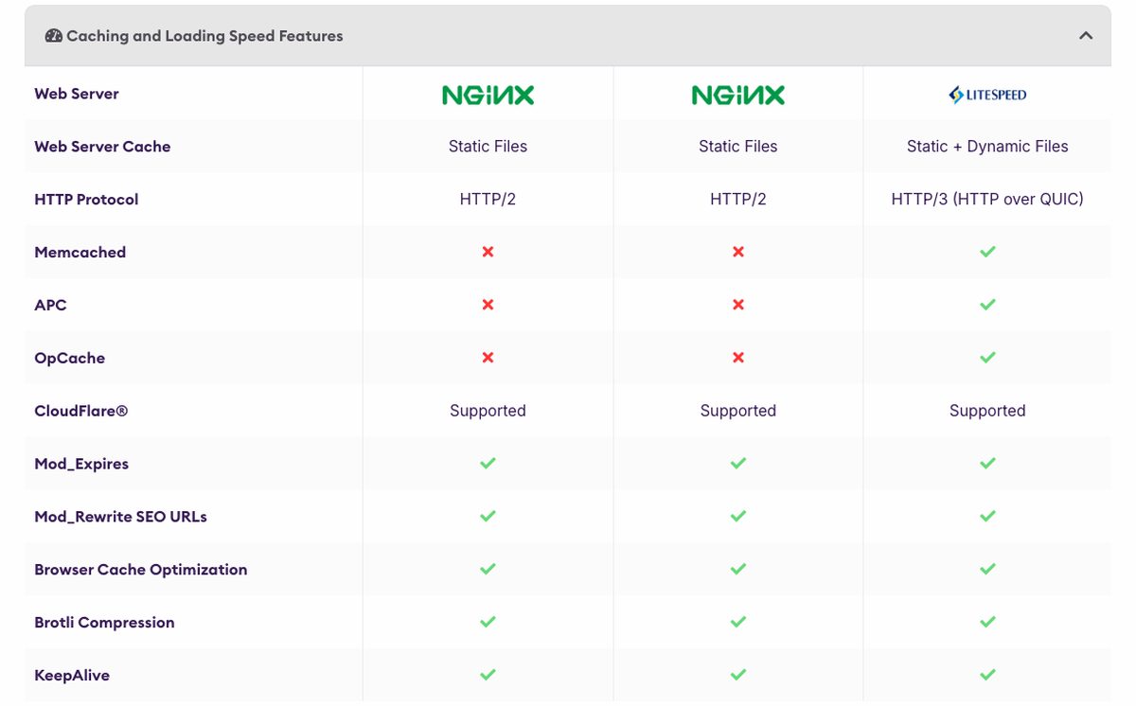The height and width of the screenshot is (706, 1136).
Task: Click the Mod_Rewrite SEO URLs label
Action: point(120,517)
